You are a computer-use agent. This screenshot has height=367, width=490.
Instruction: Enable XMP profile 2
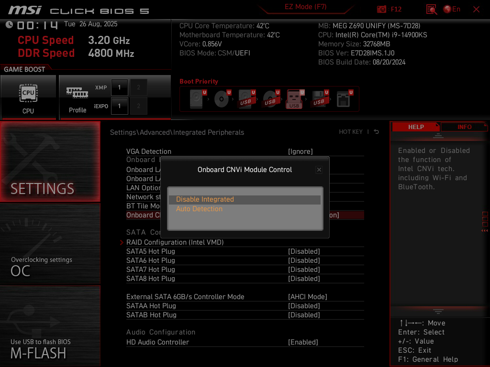(x=138, y=87)
